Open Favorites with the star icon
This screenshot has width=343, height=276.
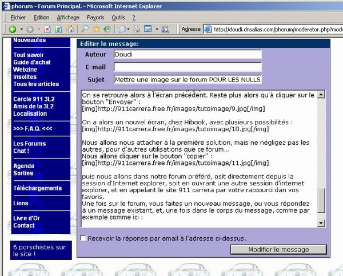96,29
